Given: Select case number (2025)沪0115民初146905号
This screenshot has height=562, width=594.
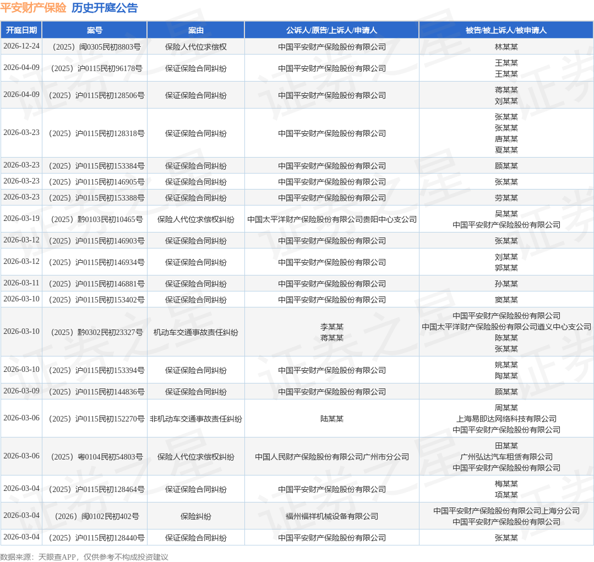Looking at the screenshot, I should (x=95, y=182).
